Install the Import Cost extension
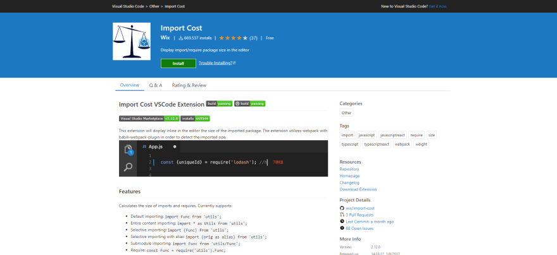 click(x=178, y=63)
